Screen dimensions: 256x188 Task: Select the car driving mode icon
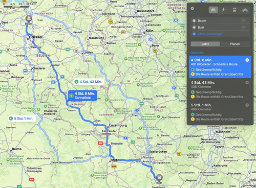(x=213, y=10)
